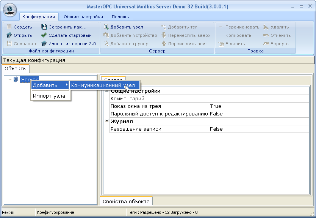This screenshot has height=218, width=316.
Task: Click the Открыть label in ribbon
Action: (x=23, y=35)
